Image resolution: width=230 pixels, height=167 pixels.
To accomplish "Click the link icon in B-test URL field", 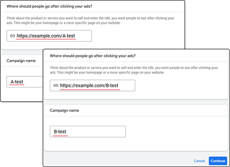I will (56, 85).
